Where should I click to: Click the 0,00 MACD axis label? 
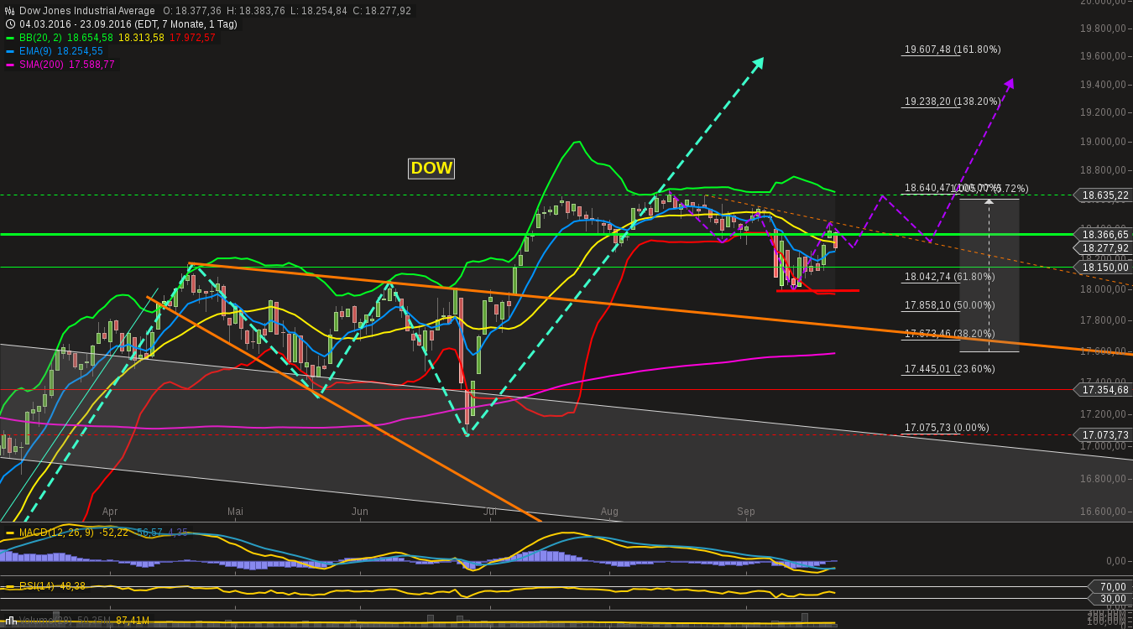[1115, 560]
